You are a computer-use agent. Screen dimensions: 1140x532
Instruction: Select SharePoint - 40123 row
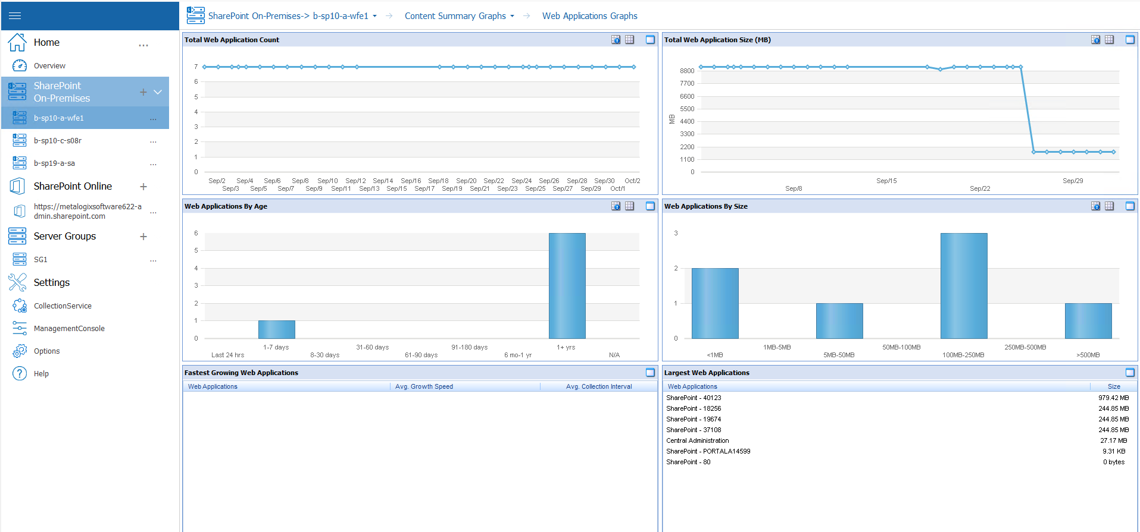tap(899, 398)
